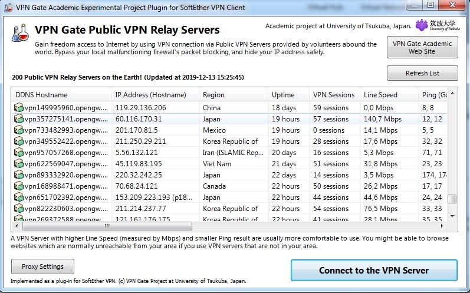470x293 pixels.
Task: Select IP address 211.214.237.77
Action: click(140, 209)
